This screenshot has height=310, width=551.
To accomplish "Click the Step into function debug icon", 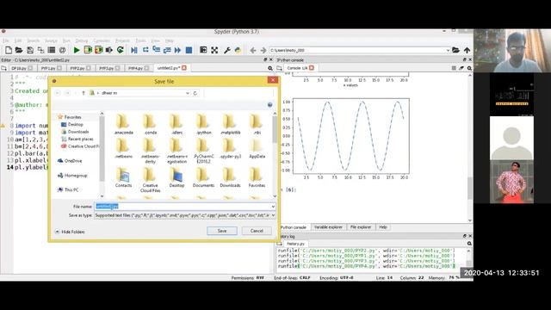I will [156, 50].
